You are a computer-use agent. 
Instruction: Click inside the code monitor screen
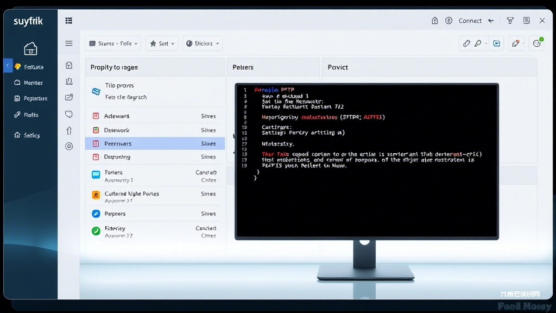[367, 161]
